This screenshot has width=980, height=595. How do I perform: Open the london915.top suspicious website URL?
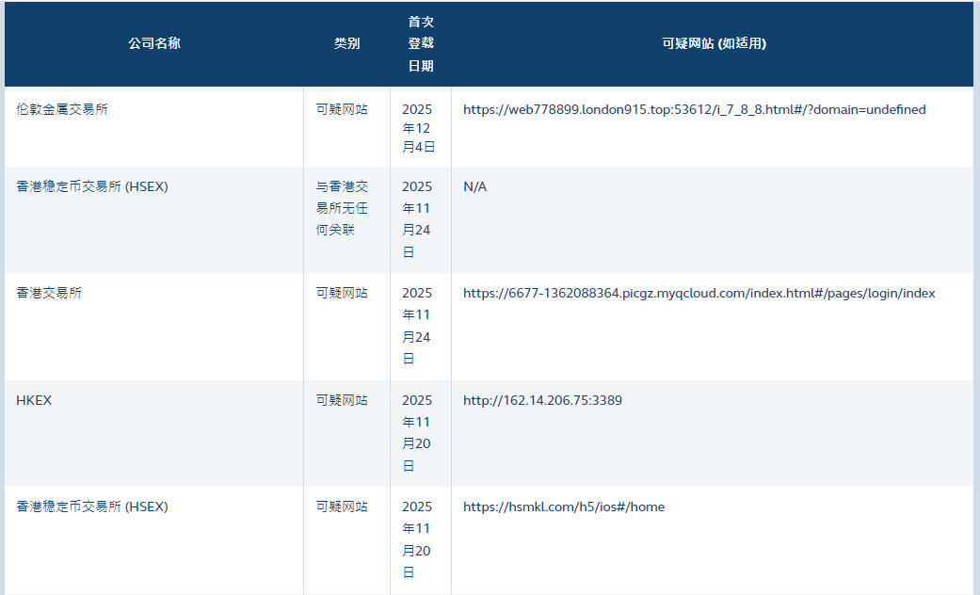pos(694,109)
